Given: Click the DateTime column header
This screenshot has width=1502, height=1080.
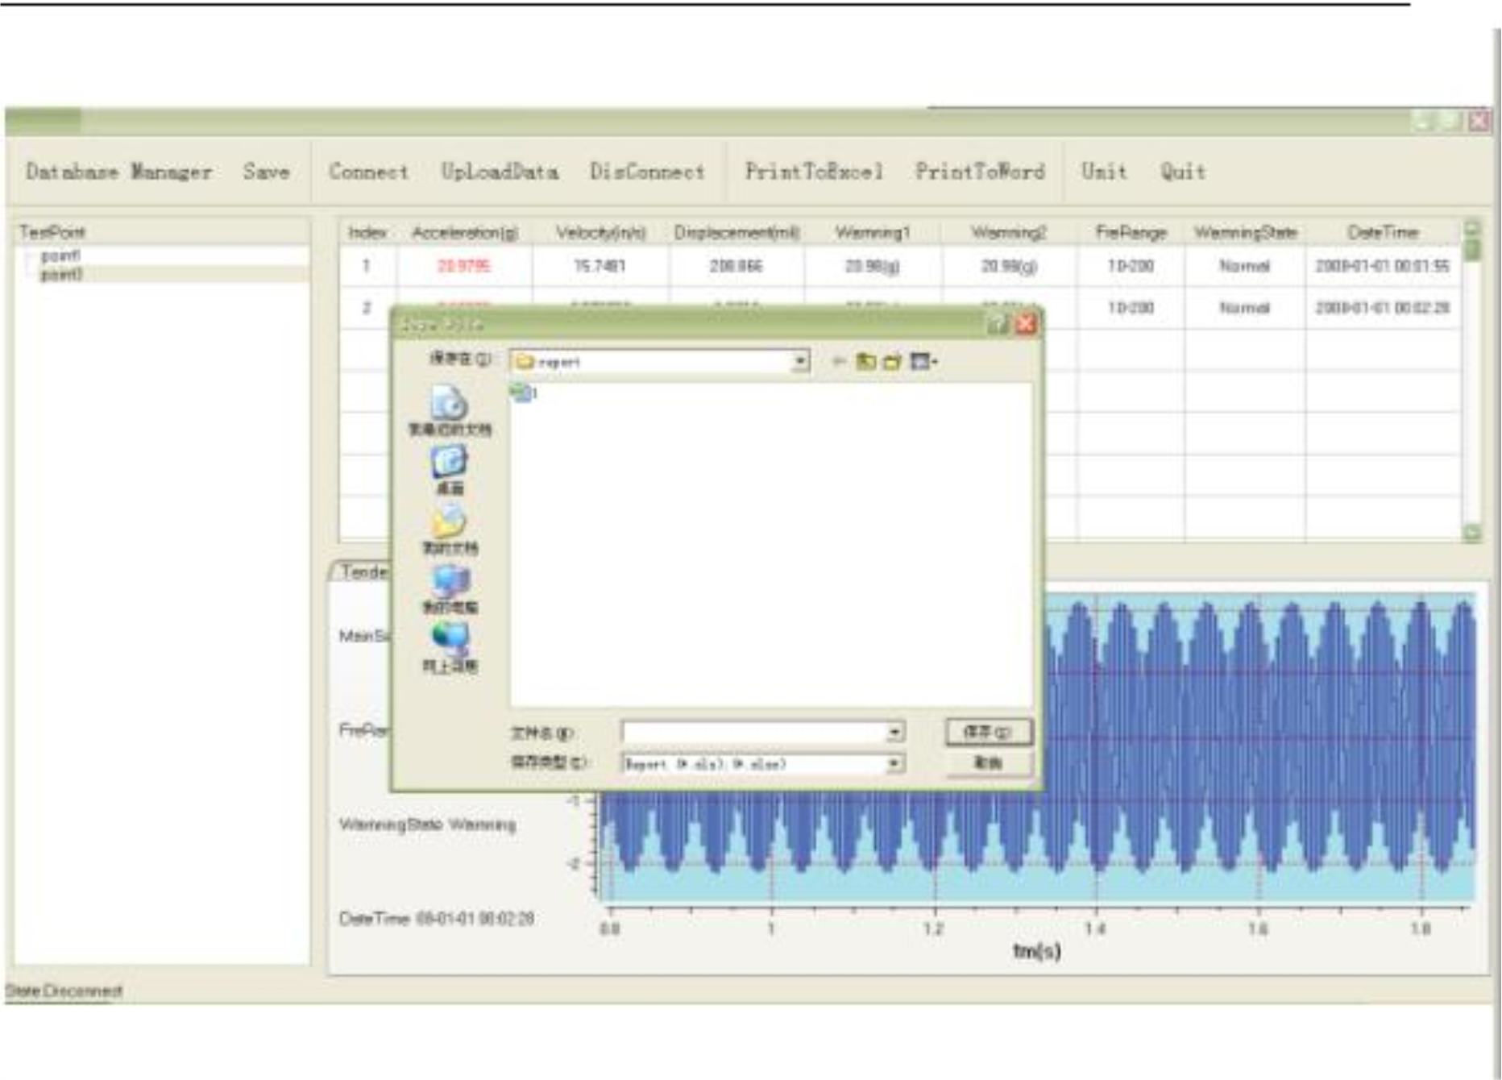Looking at the screenshot, I should coord(1383,232).
